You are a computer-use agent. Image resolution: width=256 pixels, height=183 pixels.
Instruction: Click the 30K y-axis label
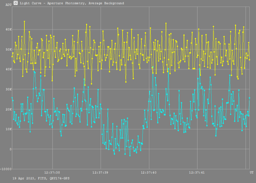click(x=9, y=90)
